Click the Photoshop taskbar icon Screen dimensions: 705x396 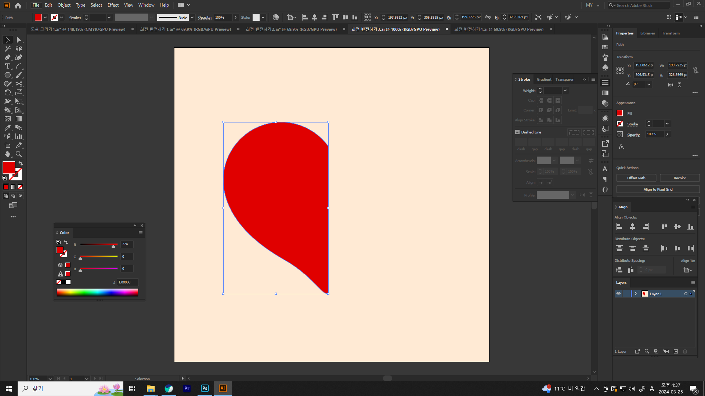point(205,388)
